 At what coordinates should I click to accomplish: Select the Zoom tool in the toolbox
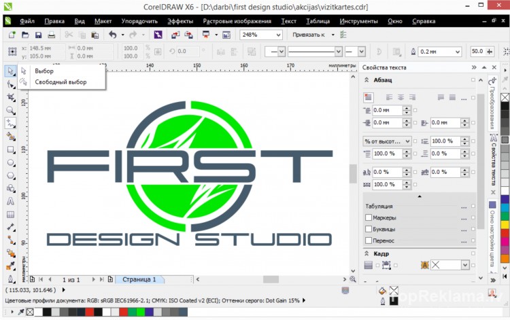(x=10, y=109)
